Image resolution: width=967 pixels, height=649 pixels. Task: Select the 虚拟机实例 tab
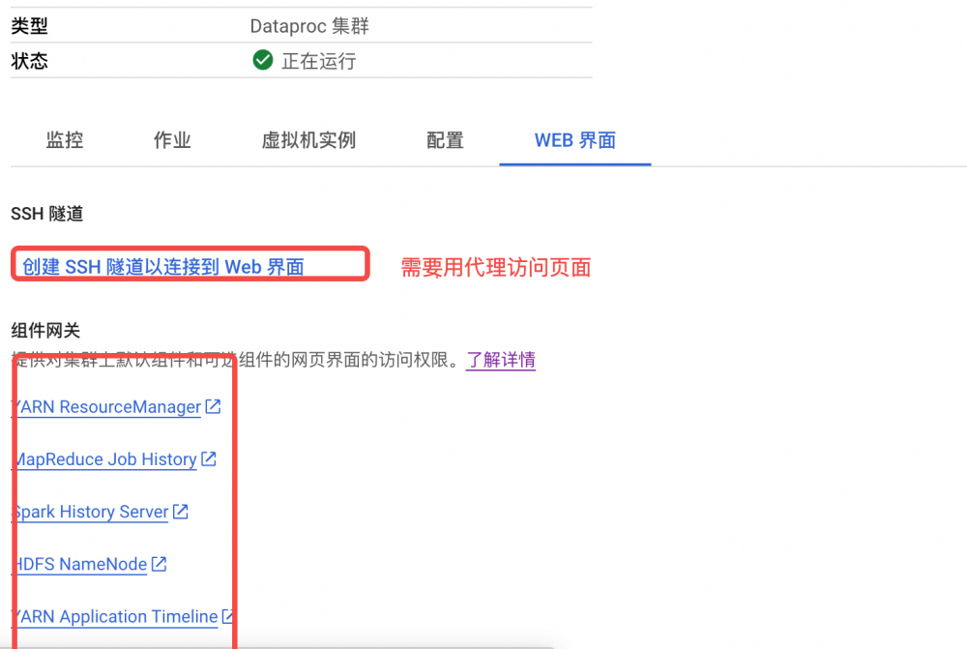pyautogui.click(x=308, y=140)
